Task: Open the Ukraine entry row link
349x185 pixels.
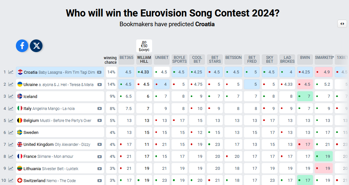Action: 60,84
